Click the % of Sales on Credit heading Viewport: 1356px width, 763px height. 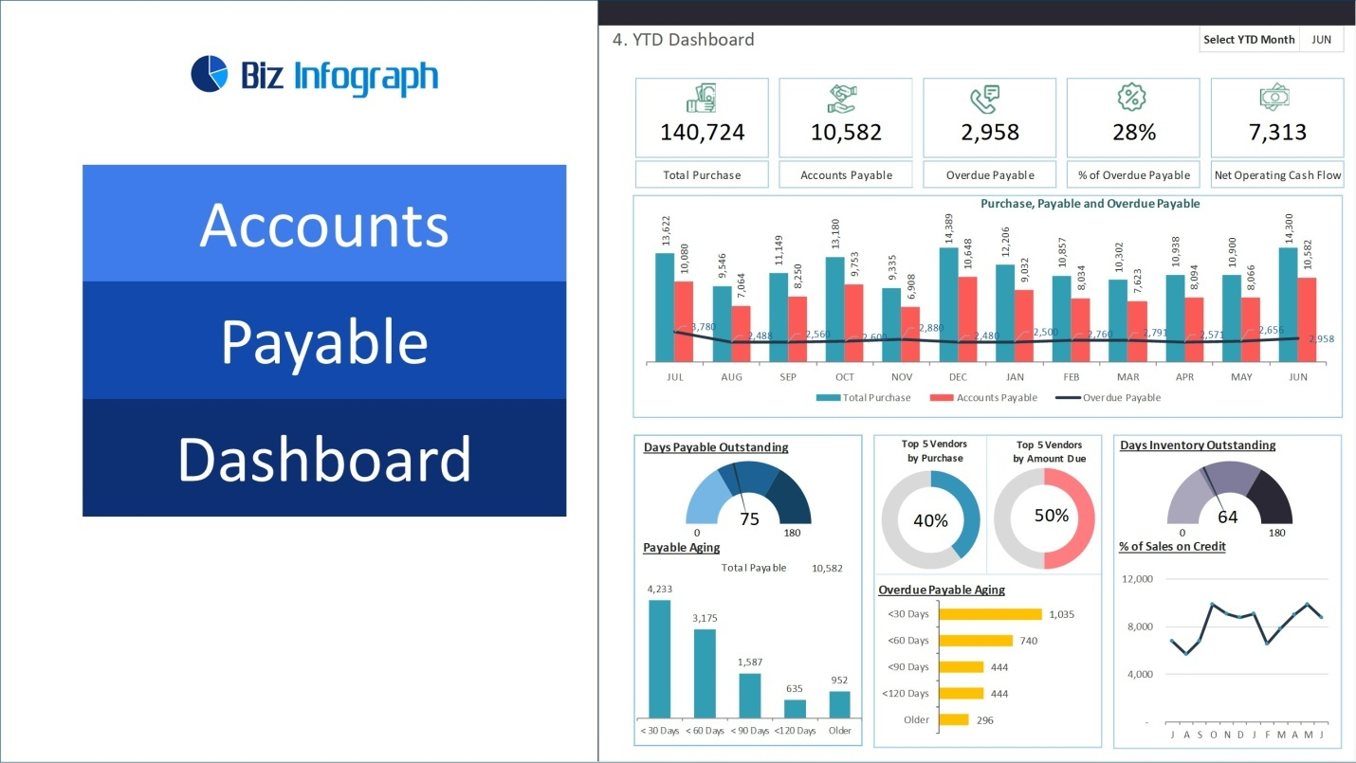1172,547
